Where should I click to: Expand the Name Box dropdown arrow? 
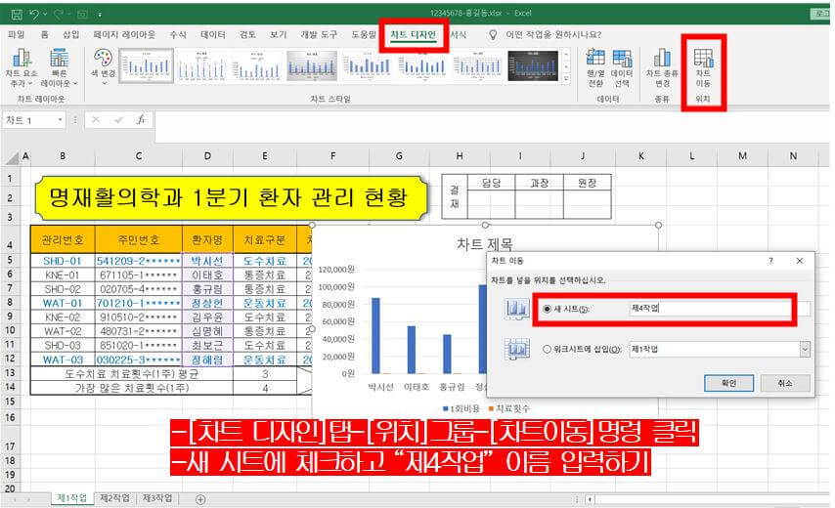tap(61, 120)
